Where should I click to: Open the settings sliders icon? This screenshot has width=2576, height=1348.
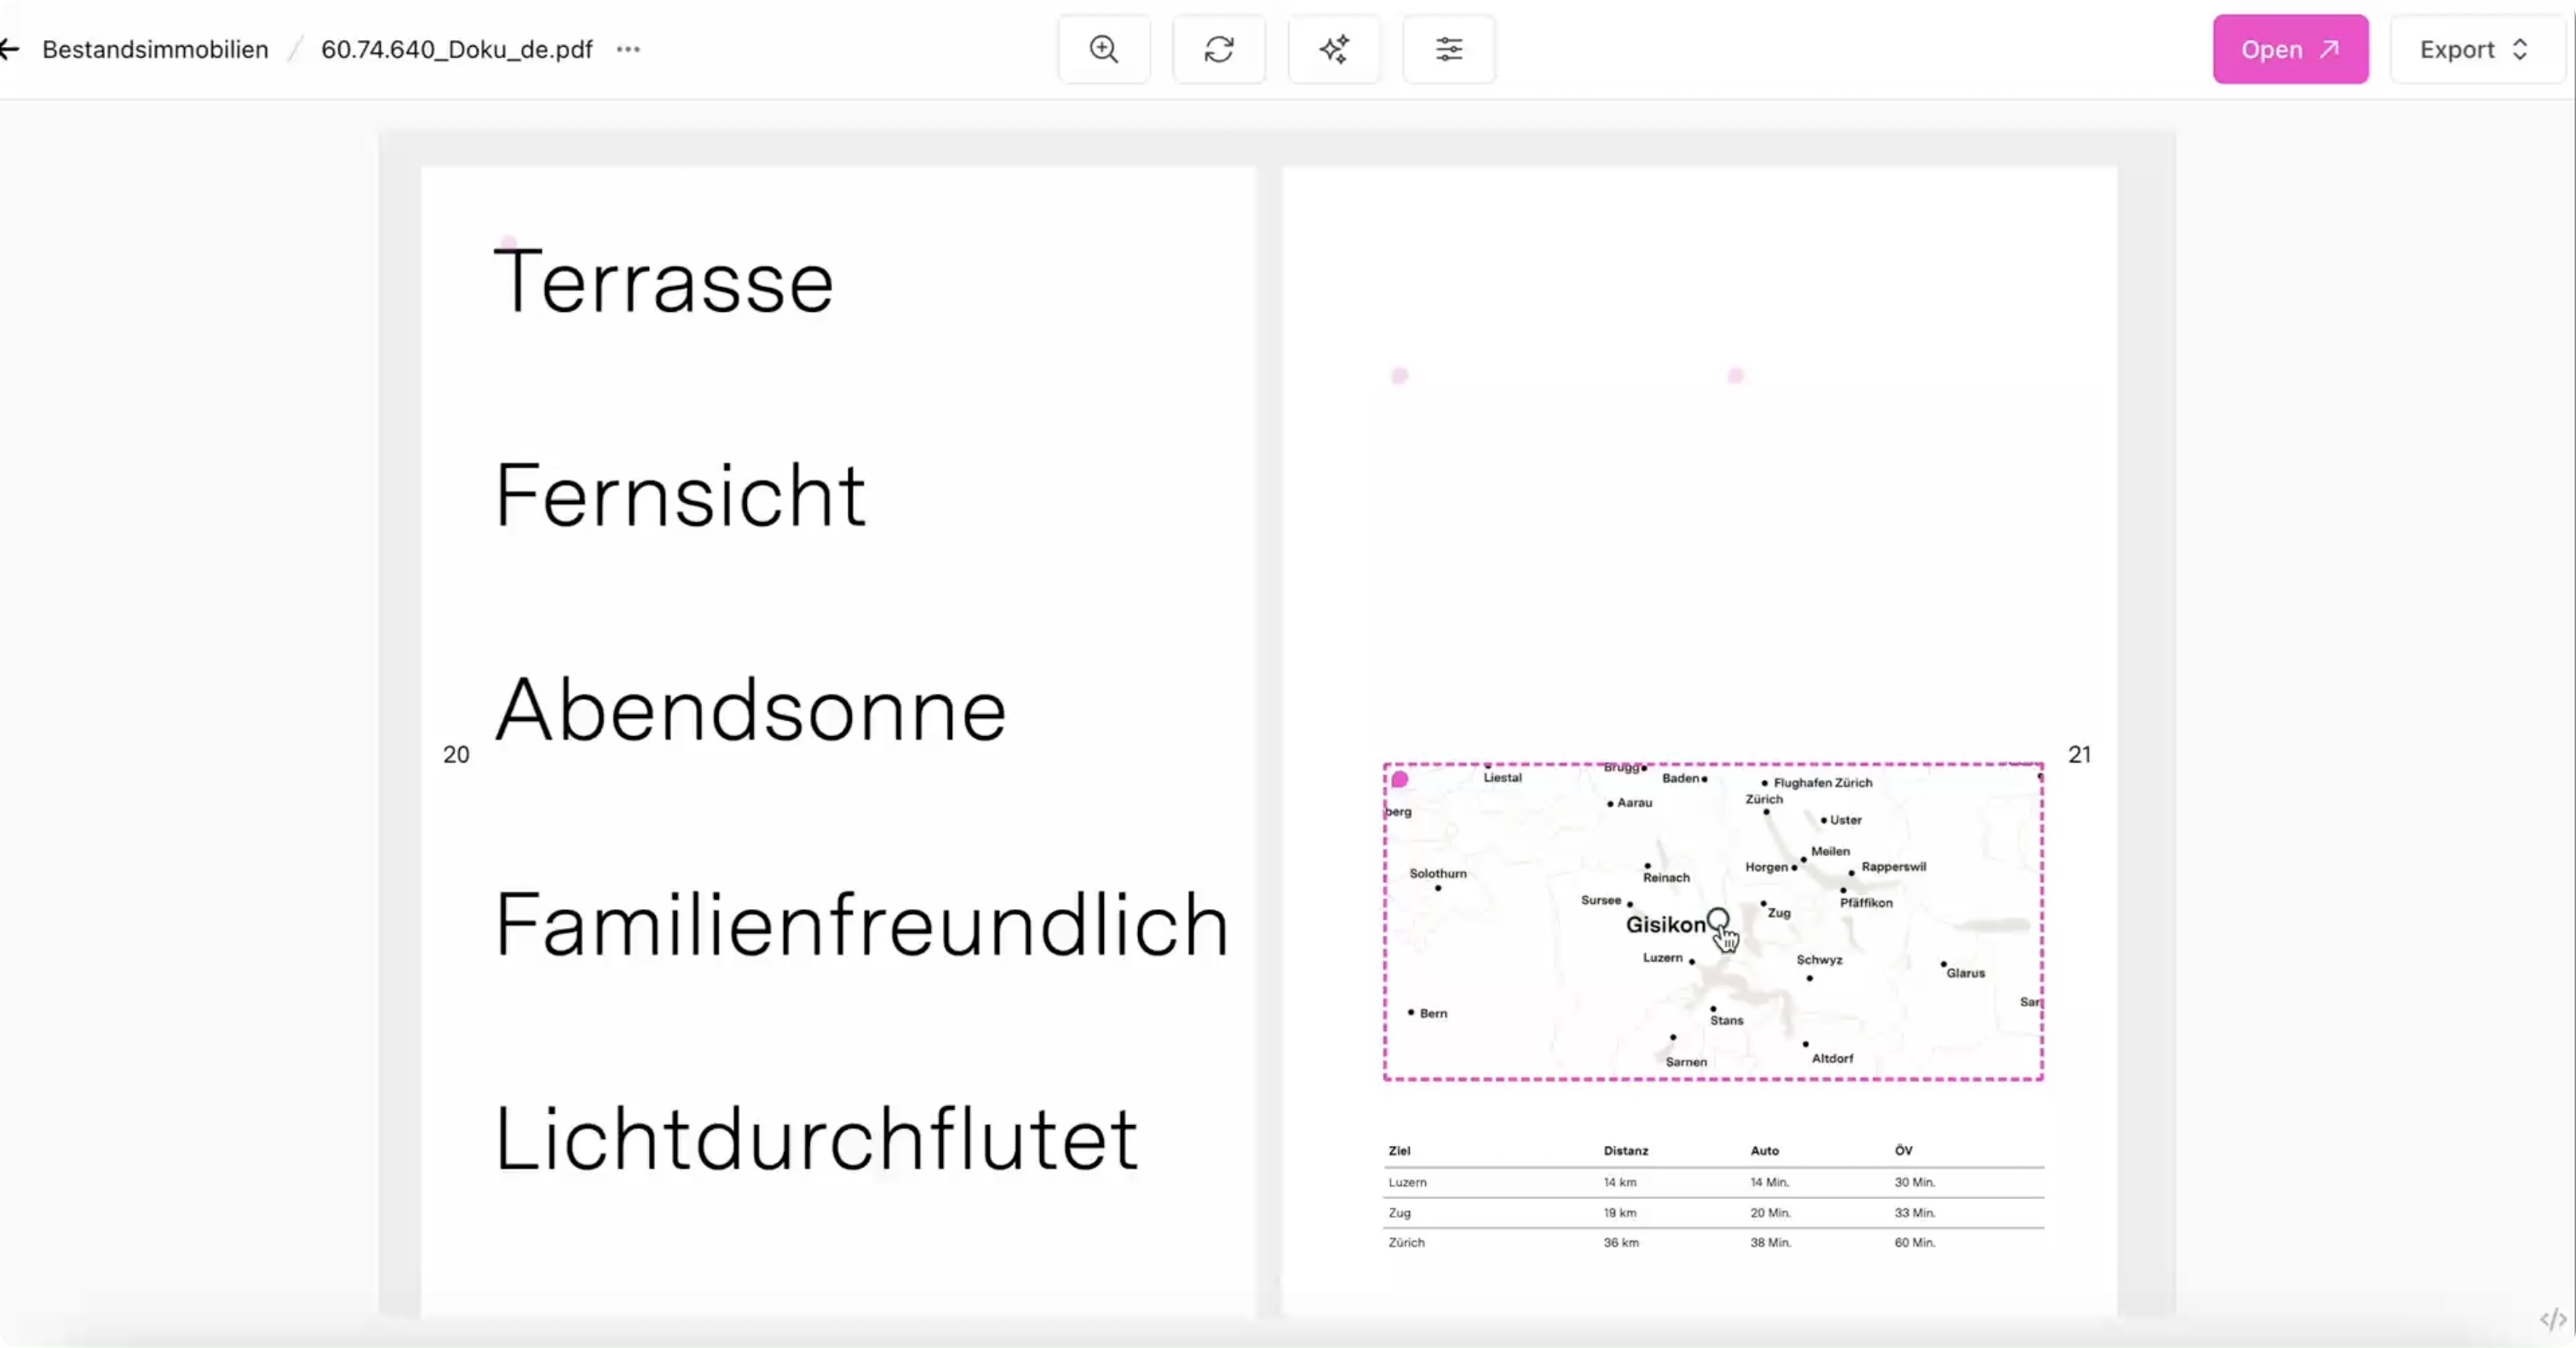[x=1449, y=49]
